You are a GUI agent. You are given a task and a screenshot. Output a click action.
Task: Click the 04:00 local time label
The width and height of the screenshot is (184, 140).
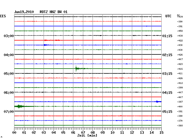(x=9, y=55)
